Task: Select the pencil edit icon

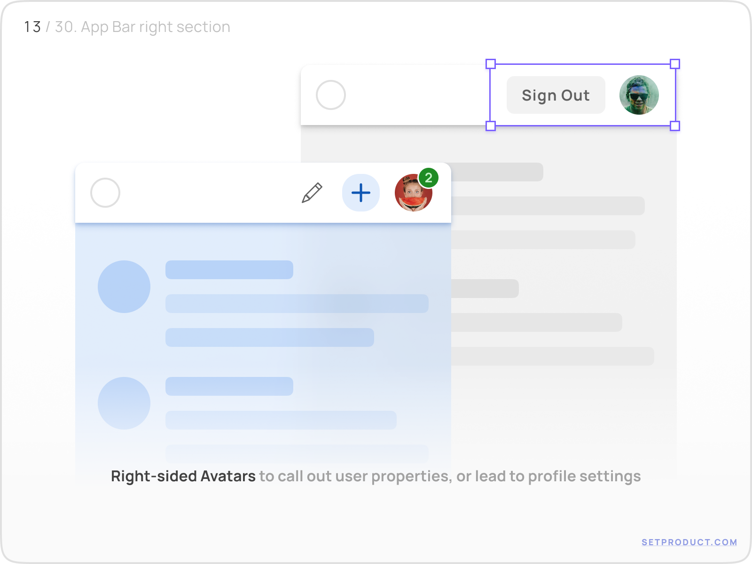Action: 311,193
